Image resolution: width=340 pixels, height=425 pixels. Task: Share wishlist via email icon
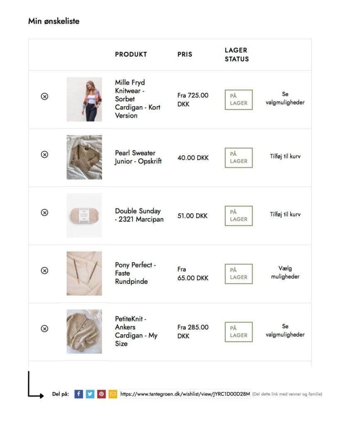(113, 394)
